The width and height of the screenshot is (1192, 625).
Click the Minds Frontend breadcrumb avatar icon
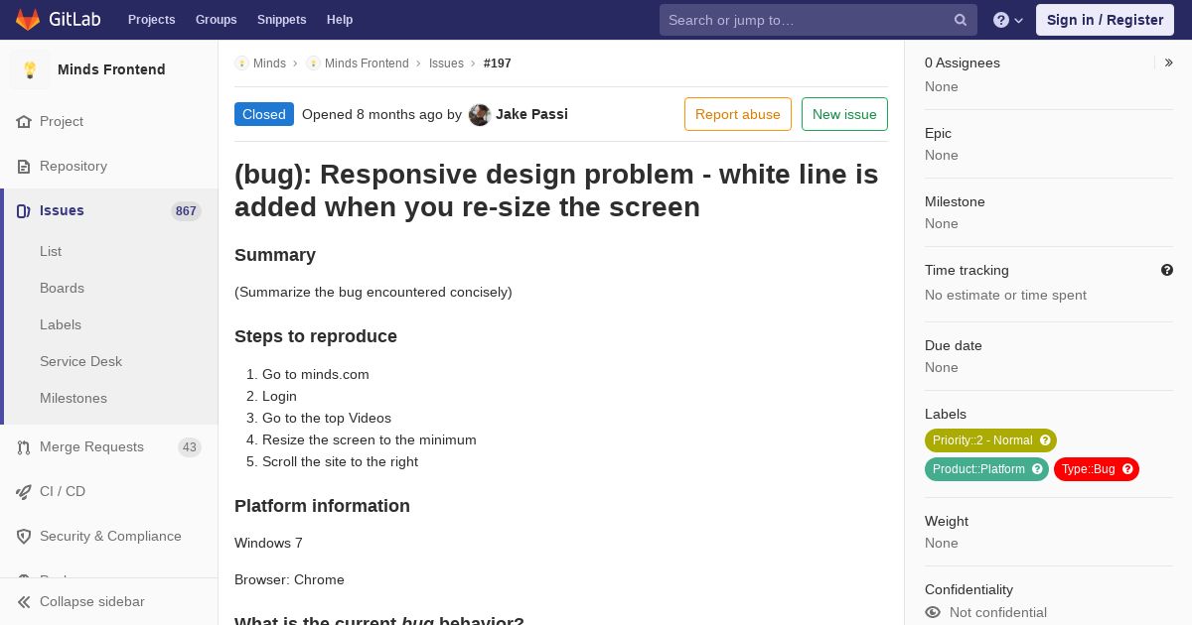[x=313, y=63]
